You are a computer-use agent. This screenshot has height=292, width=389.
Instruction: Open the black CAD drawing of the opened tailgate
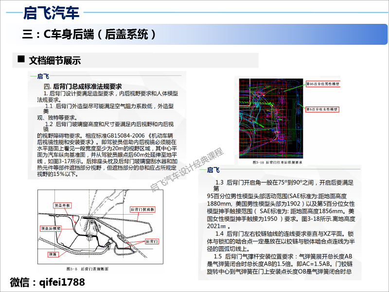pos(271,118)
